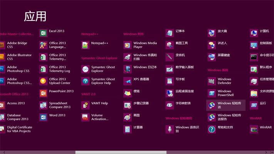Launch Windows Defender
The height and width of the screenshot is (154, 274).
coord(220,81)
